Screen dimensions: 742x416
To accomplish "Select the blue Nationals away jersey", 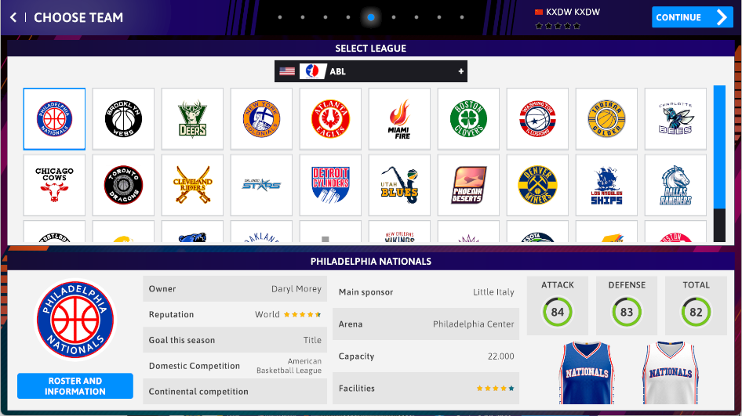I will pos(587,373).
